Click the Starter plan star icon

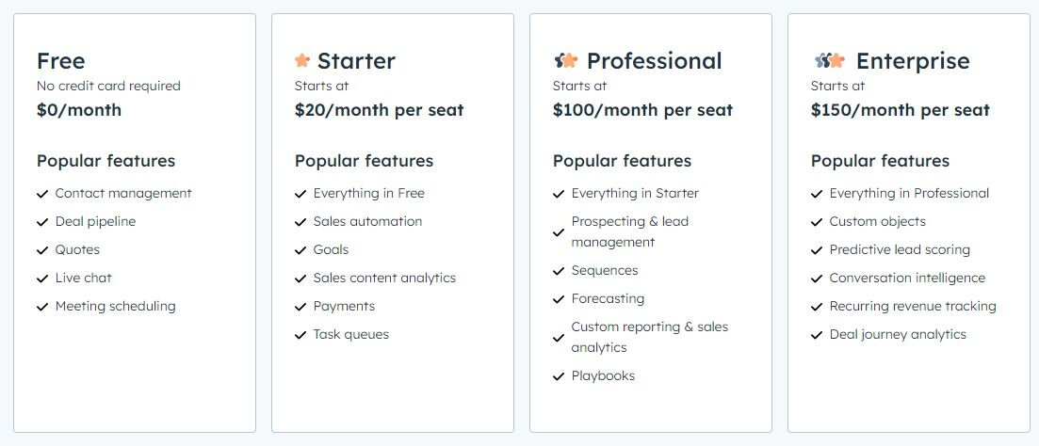tap(302, 61)
